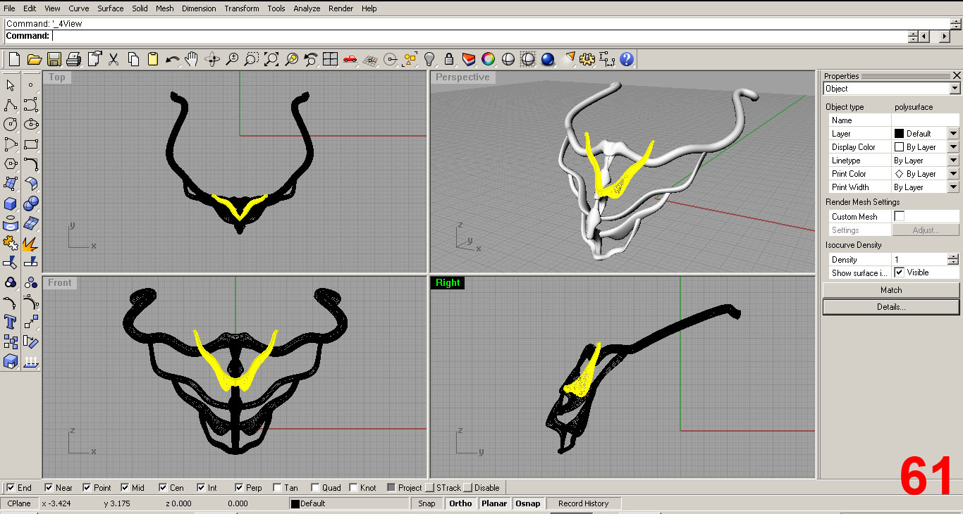Enable the Tan osnap checkbox

tap(277, 487)
